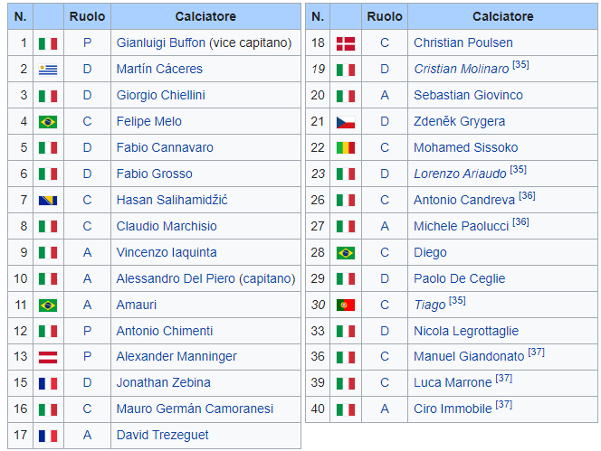Image resolution: width=601 pixels, height=451 pixels.
Task: Click the left table's Calciatore column header
Action: (x=205, y=16)
